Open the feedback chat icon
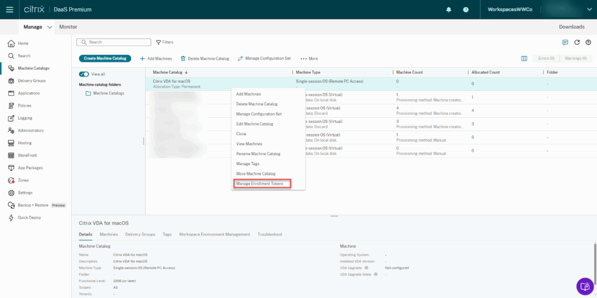Screen dimensions: 597x298 point(566,43)
